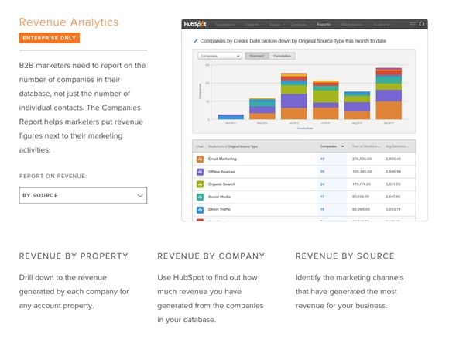The width and height of the screenshot is (449, 343).
Task: Click the green Organic Search icon
Action: coord(201,184)
